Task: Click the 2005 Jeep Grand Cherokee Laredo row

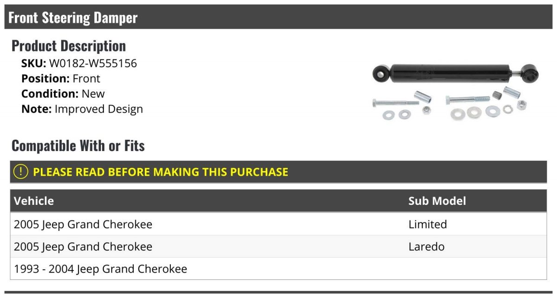Action: [278, 247]
